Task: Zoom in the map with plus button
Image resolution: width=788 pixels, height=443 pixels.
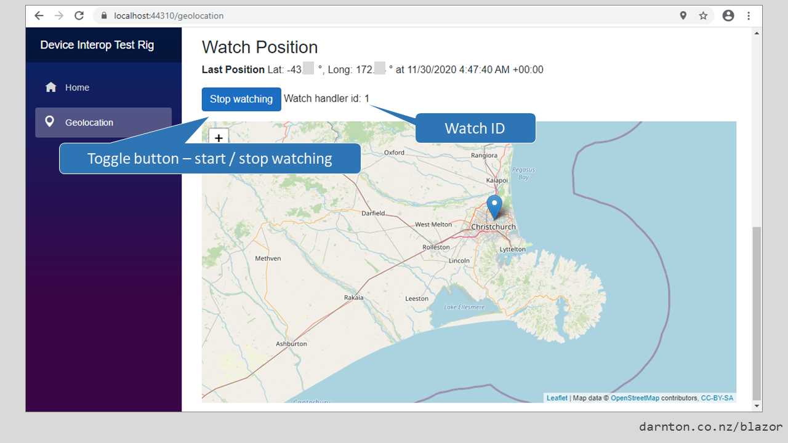Action: 219,138
